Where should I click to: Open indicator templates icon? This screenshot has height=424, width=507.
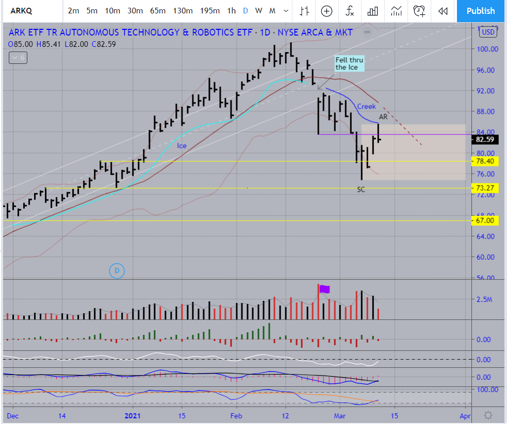tap(396, 11)
